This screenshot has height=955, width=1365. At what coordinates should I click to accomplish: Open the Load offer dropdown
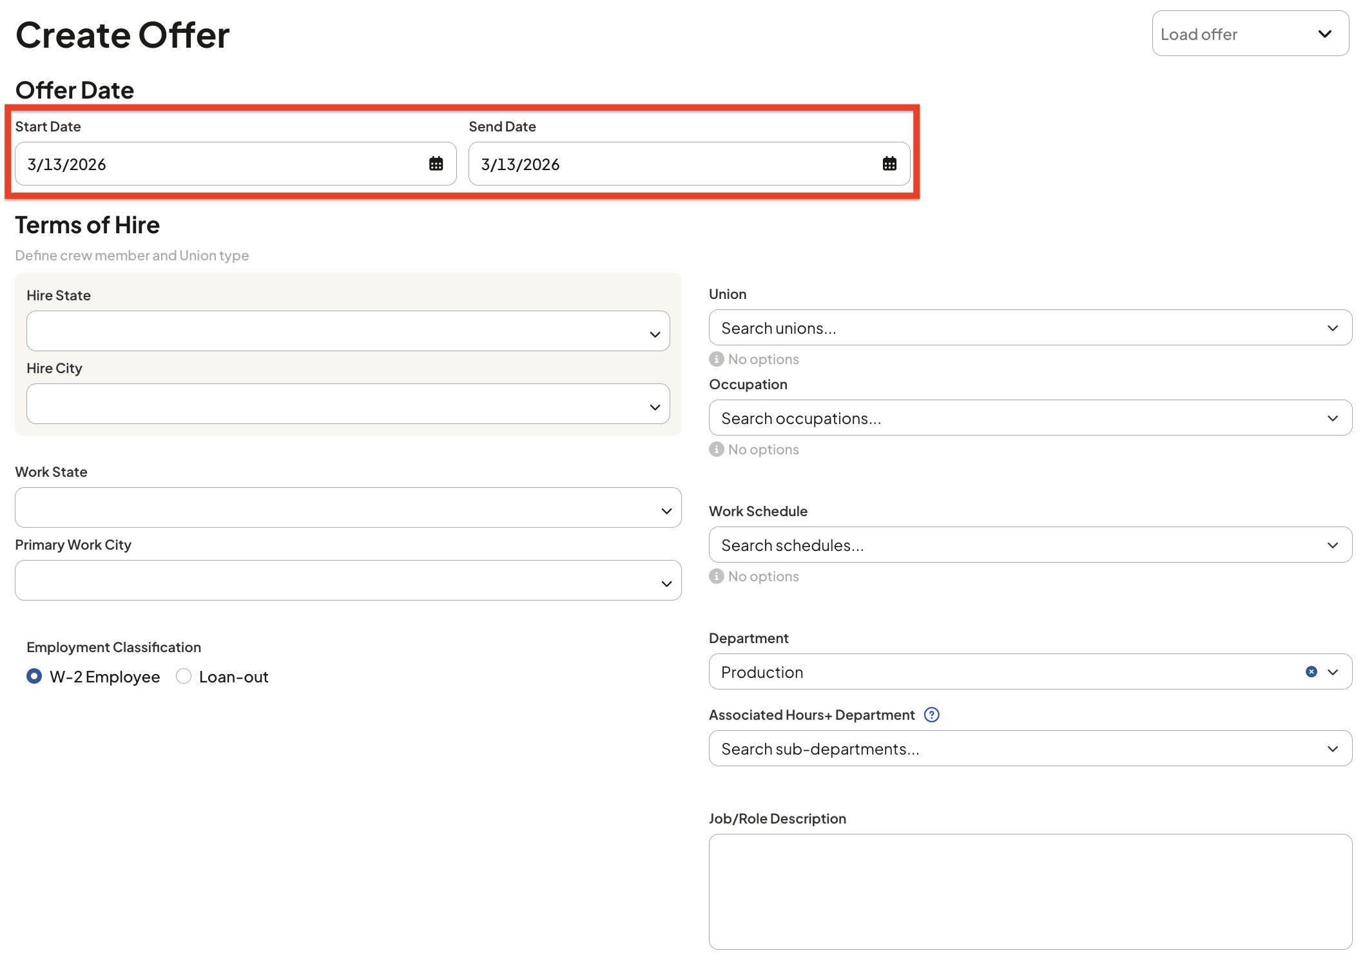[x=1250, y=34]
